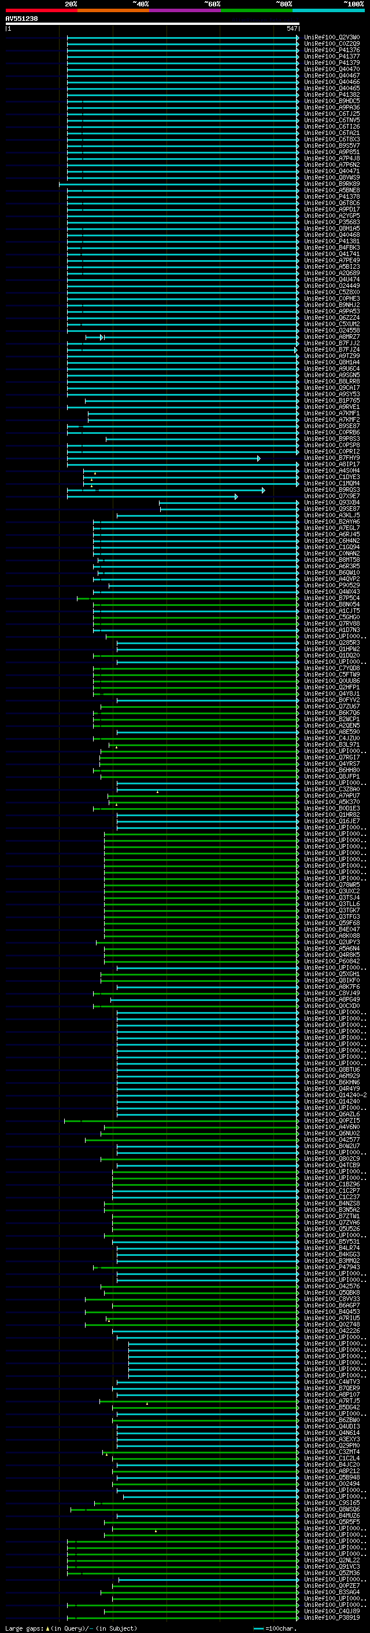The height and width of the screenshot is (1633, 370).
Task: Select hit label UniRef100_Q93XB4
Action: tap(332, 503)
